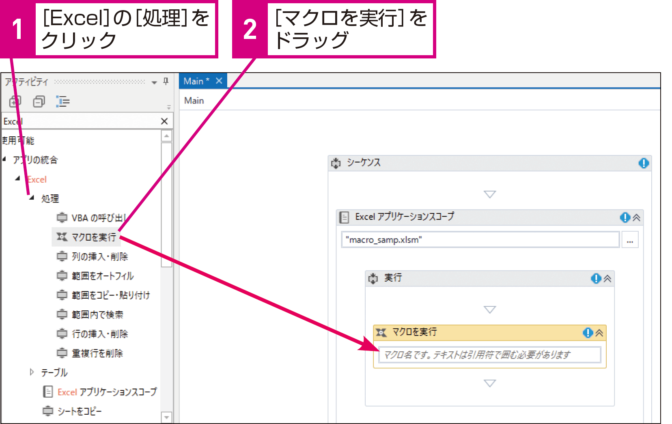Select the マクロを実行 activity header in designer
672x424 pixels.
point(490,333)
